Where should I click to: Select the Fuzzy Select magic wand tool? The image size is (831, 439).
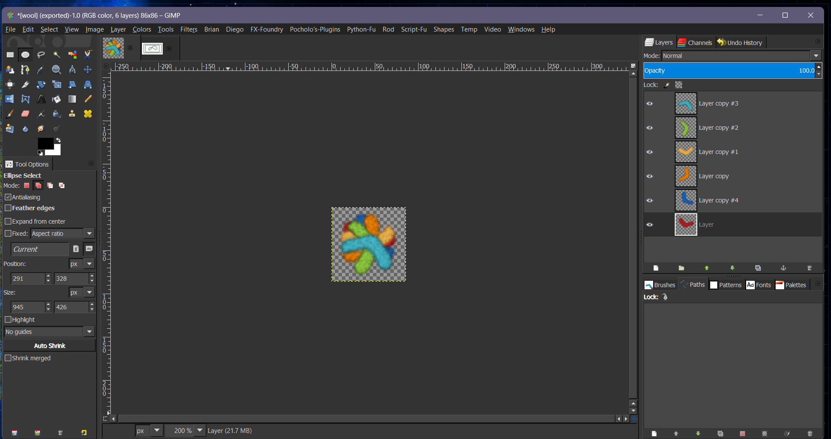pos(57,54)
